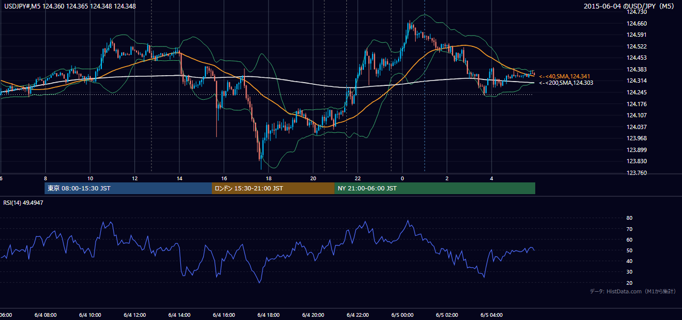Click price axis value 124.107

637,115
